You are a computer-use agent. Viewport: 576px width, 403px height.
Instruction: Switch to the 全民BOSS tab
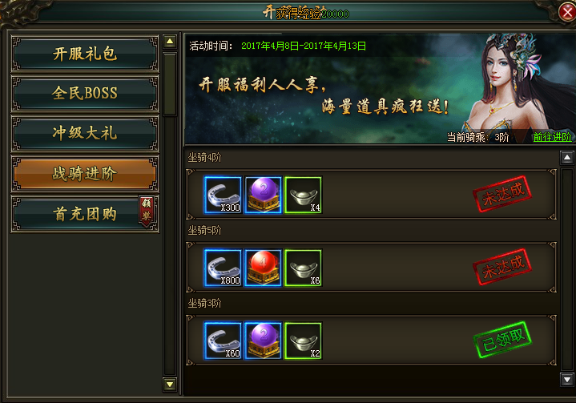pos(85,93)
